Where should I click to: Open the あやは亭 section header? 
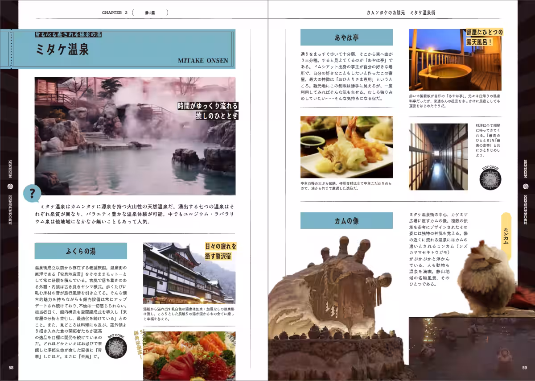(x=347, y=37)
